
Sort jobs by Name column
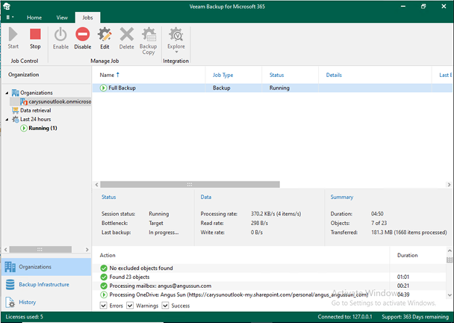149,75
